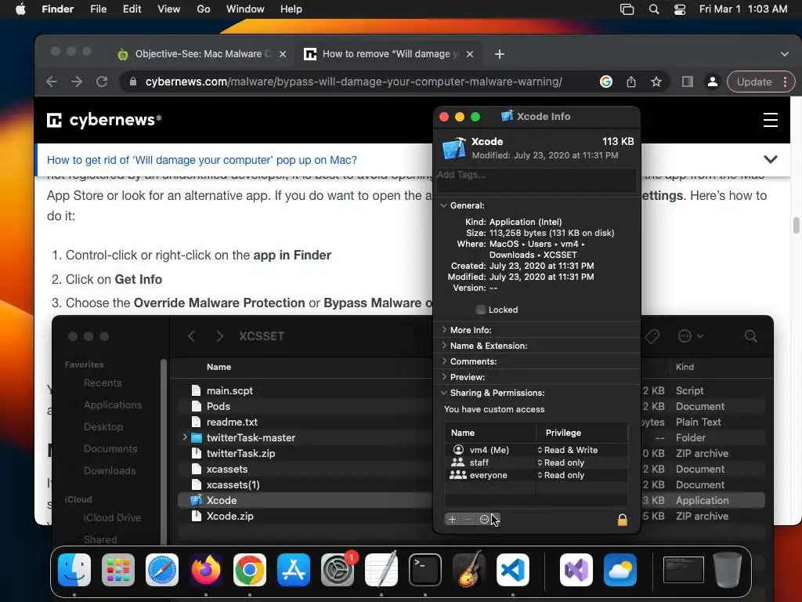Toggle the Locked checkbox in Xcode Info
This screenshot has width=802, height=602.
(x=480, y=310)
